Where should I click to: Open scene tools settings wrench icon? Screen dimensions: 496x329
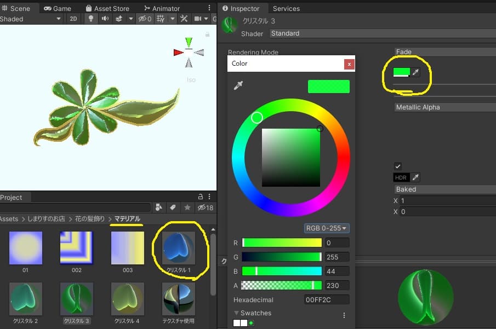pos(184,19)
